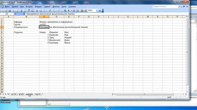197x110 pixels.
Task: Open the Вставка menu
Action: 29,7
